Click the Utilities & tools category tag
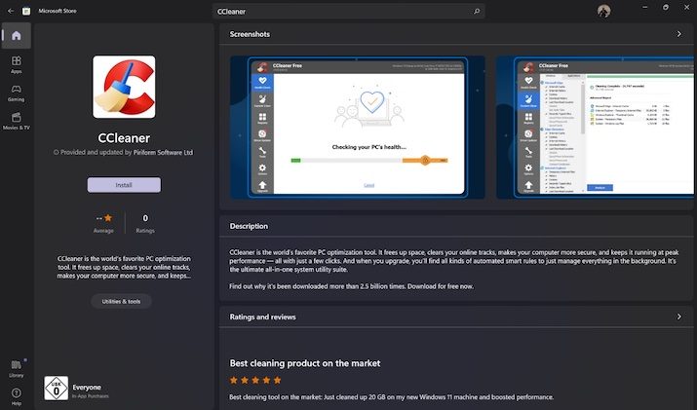This screenshot has height=410, width=697. pos(121,301)
